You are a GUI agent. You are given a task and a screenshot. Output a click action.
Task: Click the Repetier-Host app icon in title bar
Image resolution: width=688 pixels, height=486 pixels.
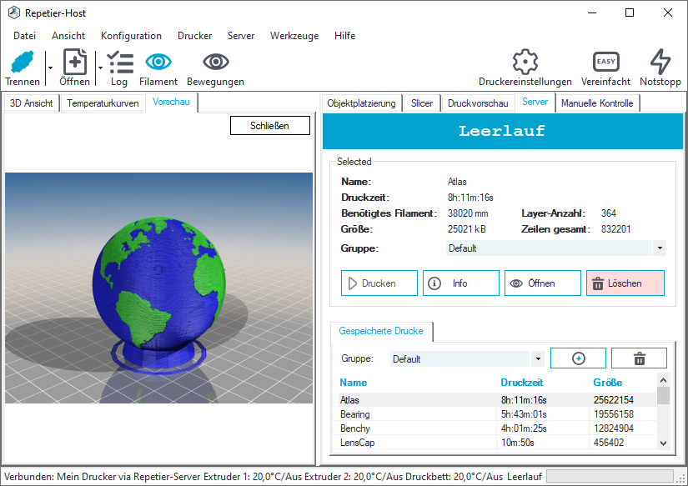click(14, 13)
